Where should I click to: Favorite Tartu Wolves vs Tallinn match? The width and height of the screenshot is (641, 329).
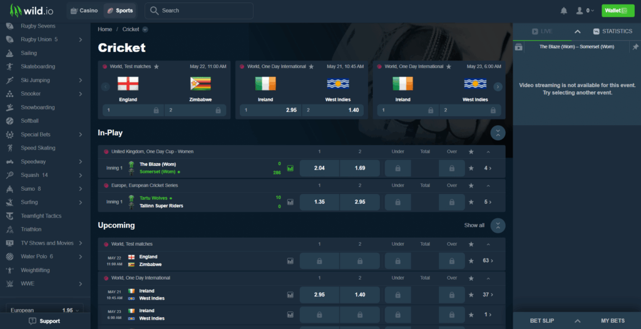pos(471,202)
